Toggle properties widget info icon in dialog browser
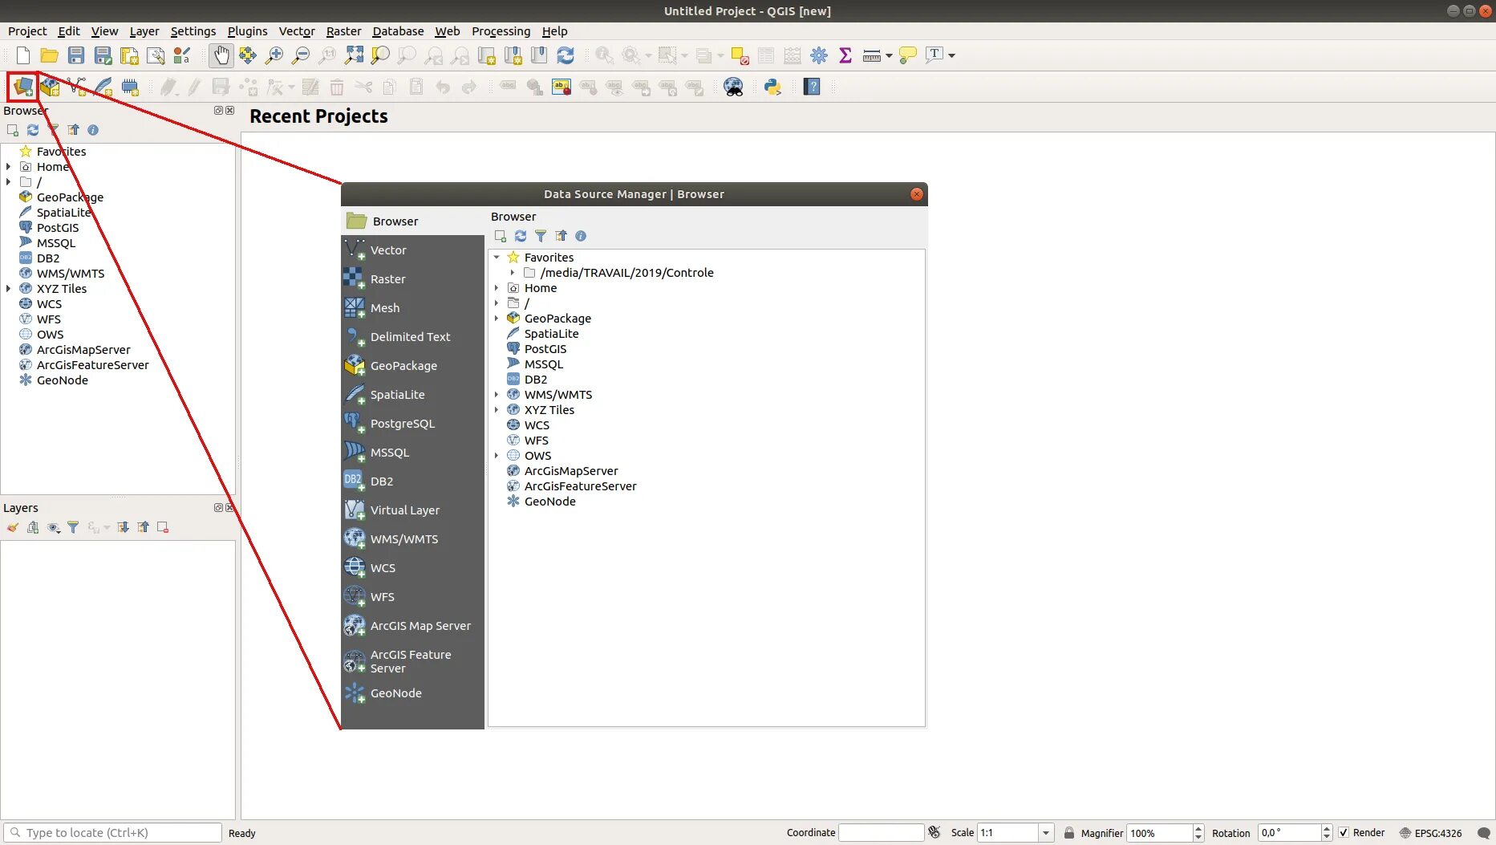Image resolution: width=1496 pixels, height=845 pixels. (x=581, y=236)
